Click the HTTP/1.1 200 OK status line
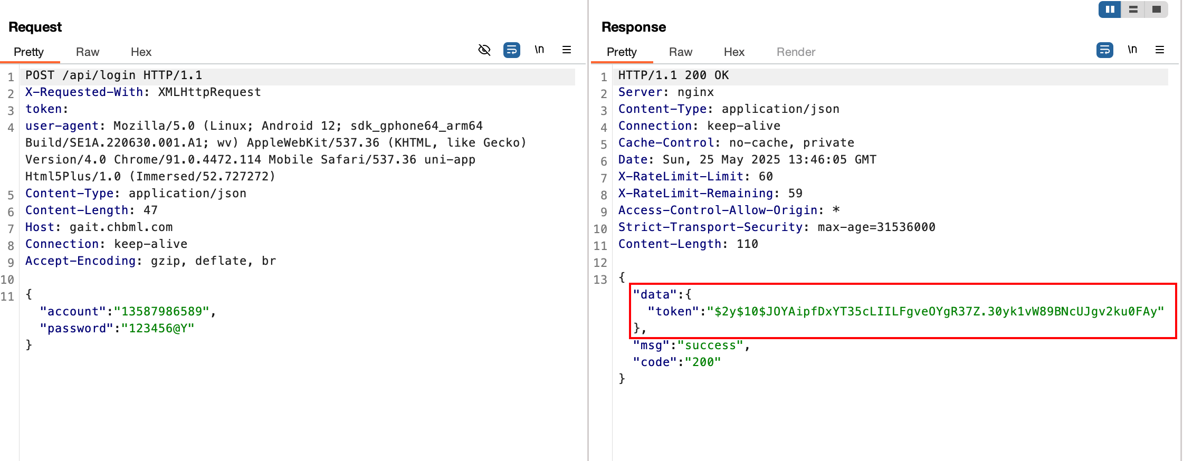This screenshot has height=461, width=1183. 674,75
